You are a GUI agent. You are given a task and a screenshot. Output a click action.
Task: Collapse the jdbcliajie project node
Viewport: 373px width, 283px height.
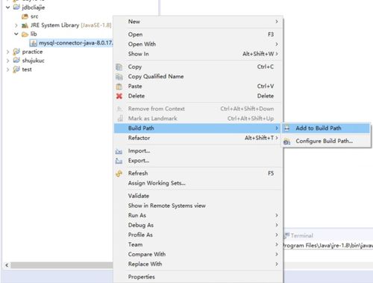8,7
